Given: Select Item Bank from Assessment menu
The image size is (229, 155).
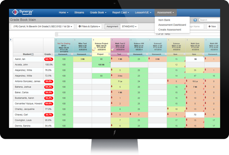Looking at the screenshot, I should pyautogui.click(x=164, y=20).
